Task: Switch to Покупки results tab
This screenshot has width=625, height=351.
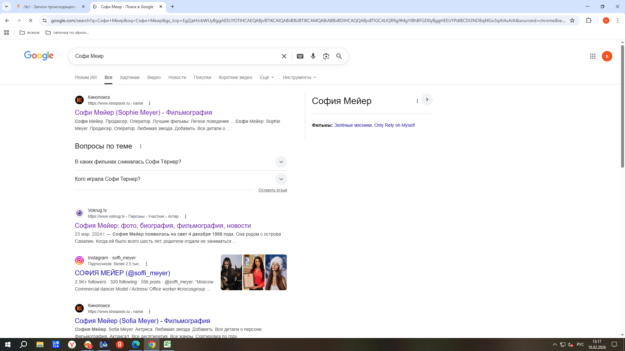Action: [202, 77]
